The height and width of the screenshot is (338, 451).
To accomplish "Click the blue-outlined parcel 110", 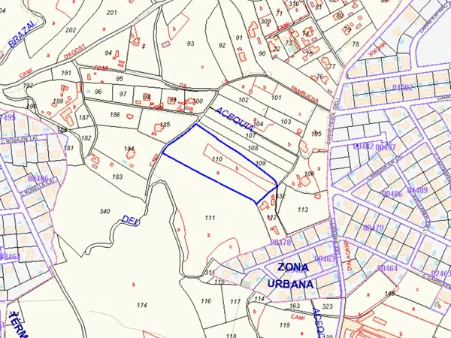I will point(217,160).
